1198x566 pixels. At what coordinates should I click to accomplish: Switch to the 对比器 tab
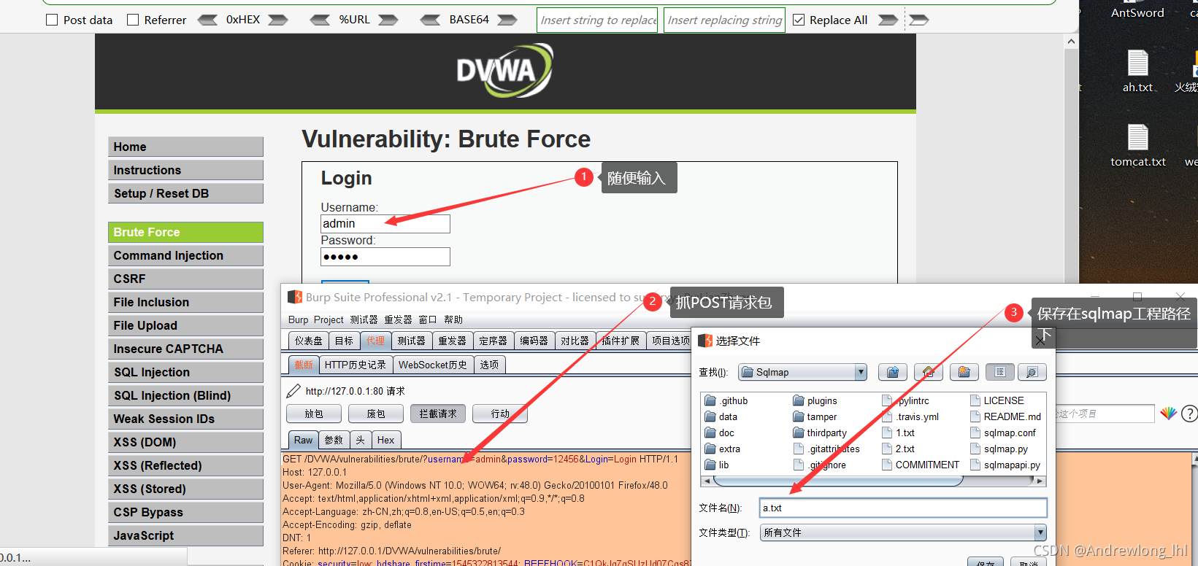pos(575,341)
